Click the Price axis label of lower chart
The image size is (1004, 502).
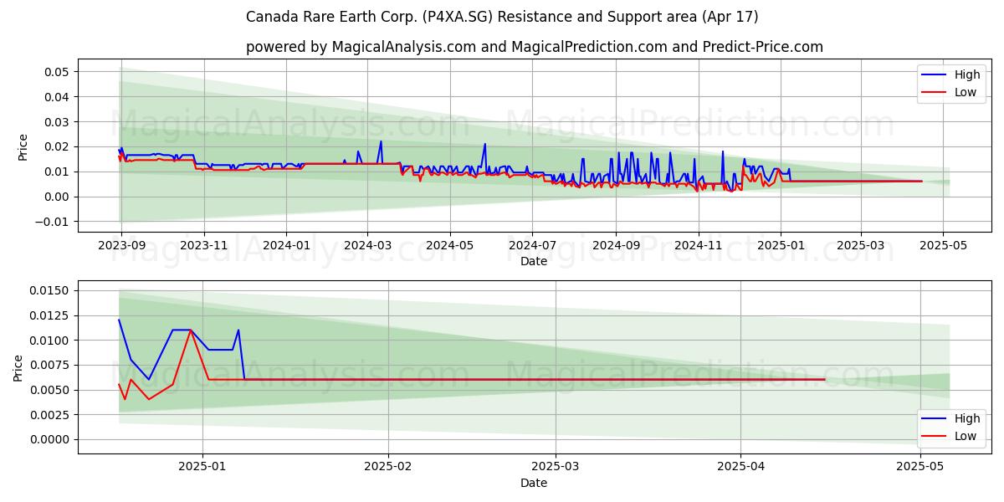coord(18,367)
